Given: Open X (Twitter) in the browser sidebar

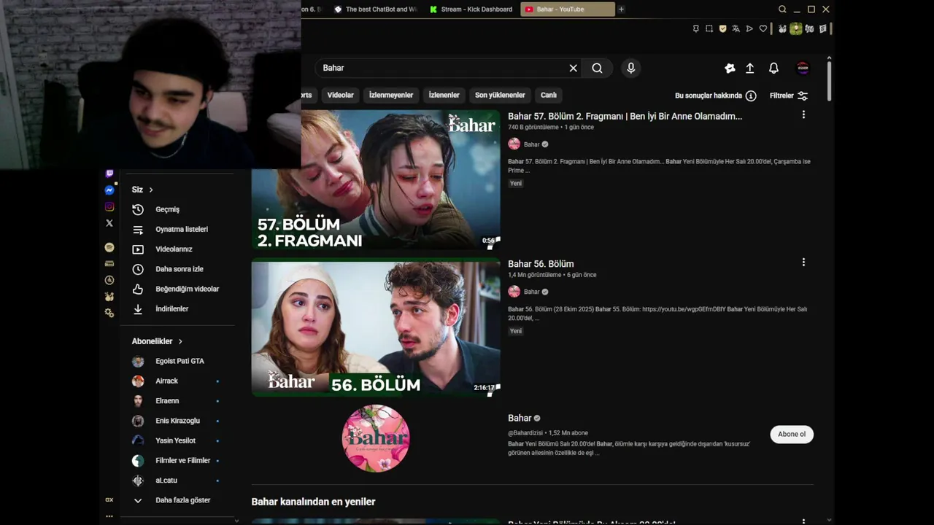Looking at the screenshot, I should [x=109, y=223].
